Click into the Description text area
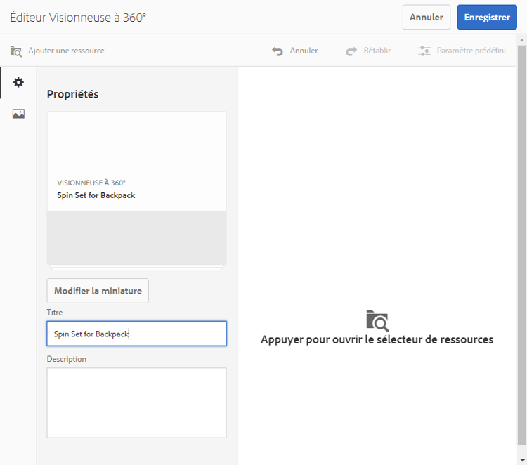 [x=137, y=402]
